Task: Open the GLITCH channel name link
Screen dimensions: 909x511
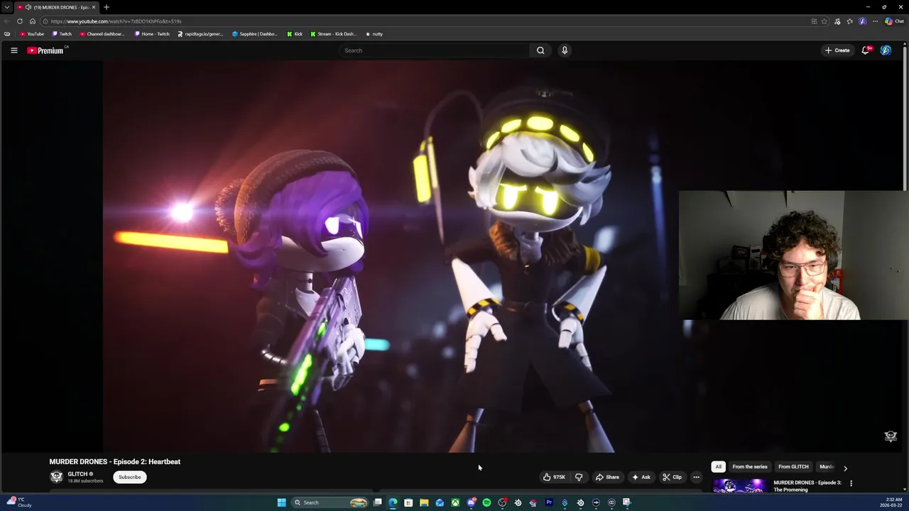Action: 77,474
